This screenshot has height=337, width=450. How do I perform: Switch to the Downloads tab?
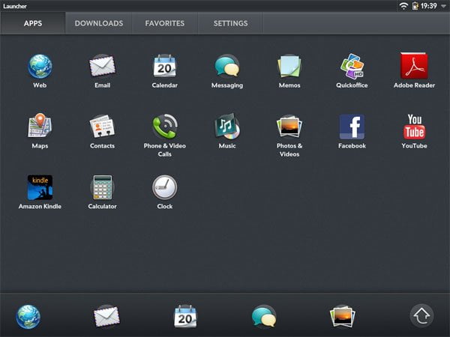pyautogui.click(x=99, y=23)
